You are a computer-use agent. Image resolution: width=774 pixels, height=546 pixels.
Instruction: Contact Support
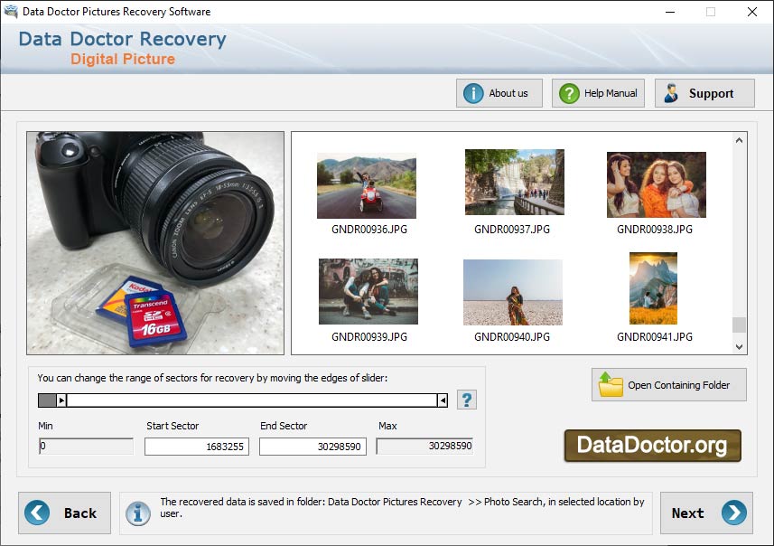704,92
